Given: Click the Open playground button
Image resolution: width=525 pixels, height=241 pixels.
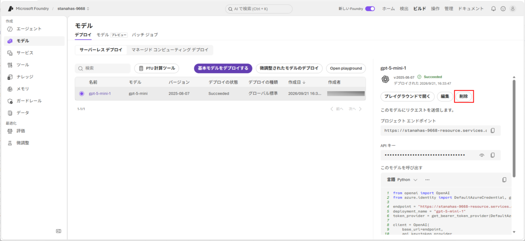Looking at the screenshot, I should point(346,68).
